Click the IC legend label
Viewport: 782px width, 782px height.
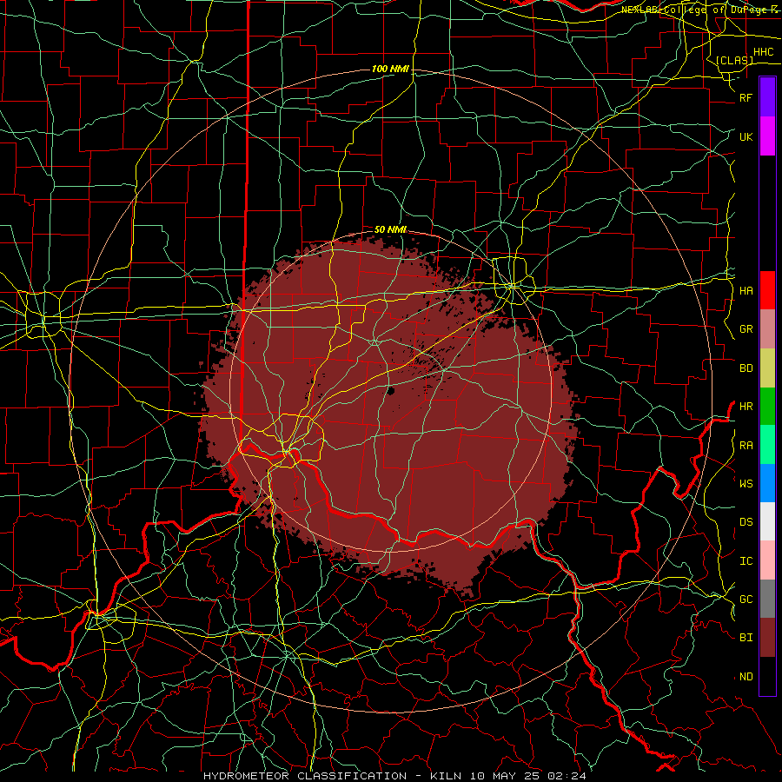coord(746,560)
